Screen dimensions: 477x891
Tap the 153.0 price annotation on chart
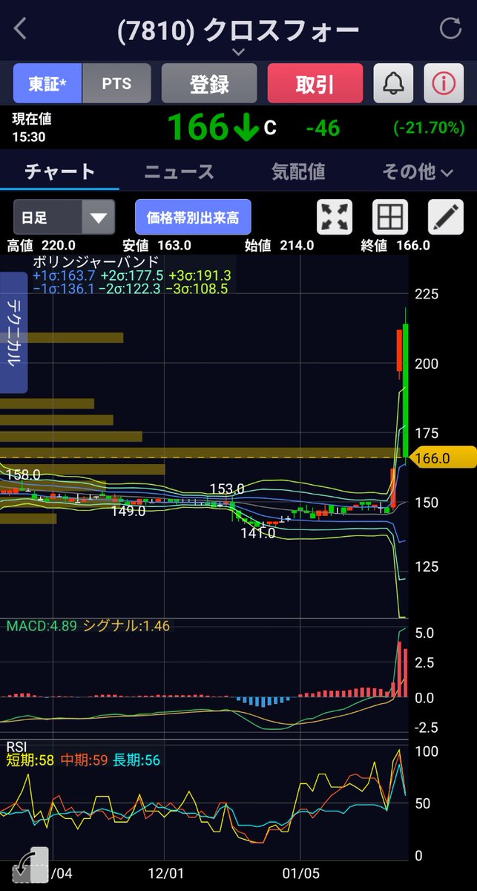pos(227,489)
